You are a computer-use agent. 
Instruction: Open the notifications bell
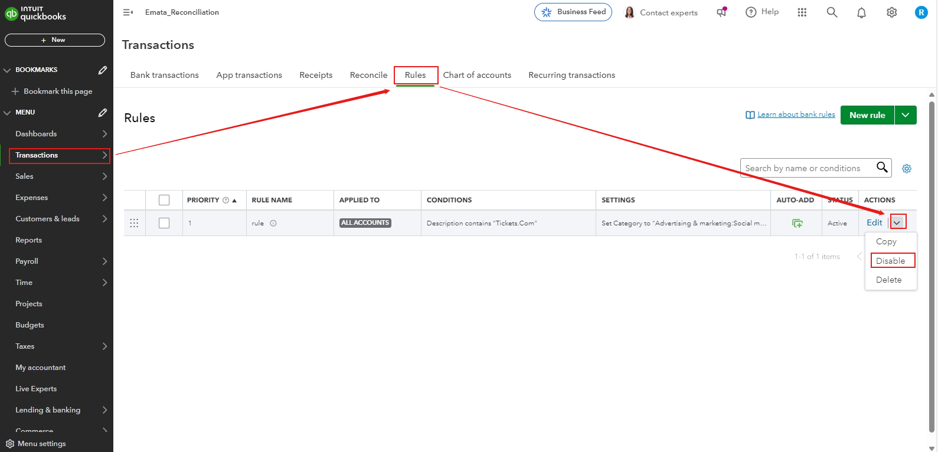862,13
